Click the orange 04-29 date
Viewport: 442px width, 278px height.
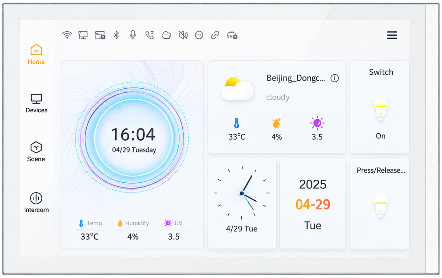(313, 204)
